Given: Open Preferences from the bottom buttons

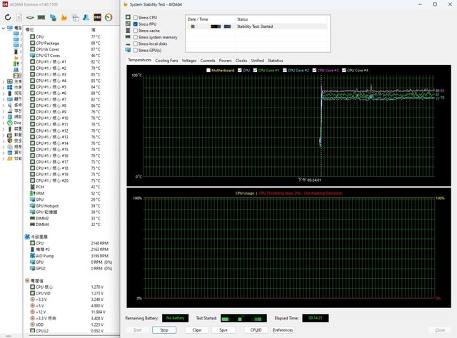Looking at the screenshot, I should tap(283, 330).
